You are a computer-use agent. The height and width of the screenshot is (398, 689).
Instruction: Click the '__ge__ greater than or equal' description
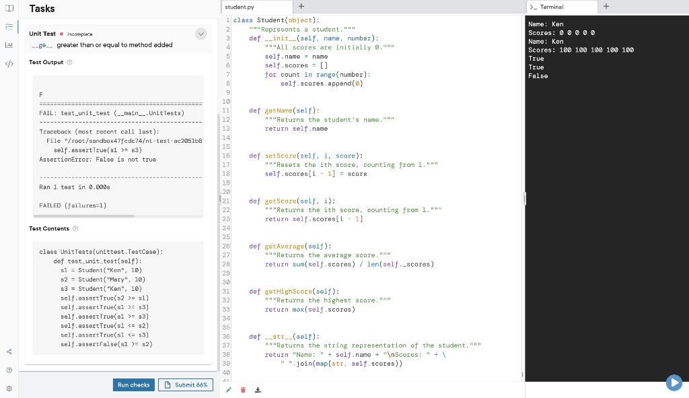[102, 45]
